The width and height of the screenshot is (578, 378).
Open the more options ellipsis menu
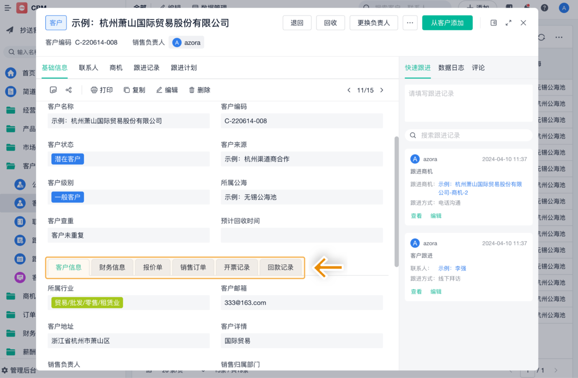click(410, 23)
